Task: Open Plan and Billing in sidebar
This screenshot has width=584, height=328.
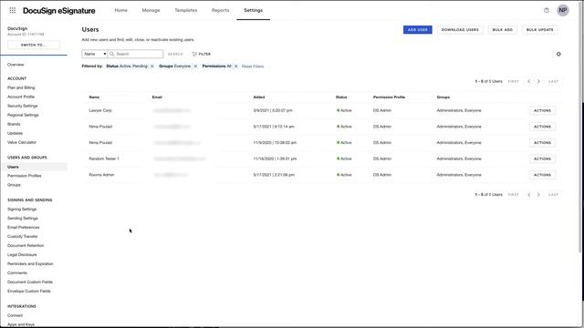Action: (x=21, y=87)
